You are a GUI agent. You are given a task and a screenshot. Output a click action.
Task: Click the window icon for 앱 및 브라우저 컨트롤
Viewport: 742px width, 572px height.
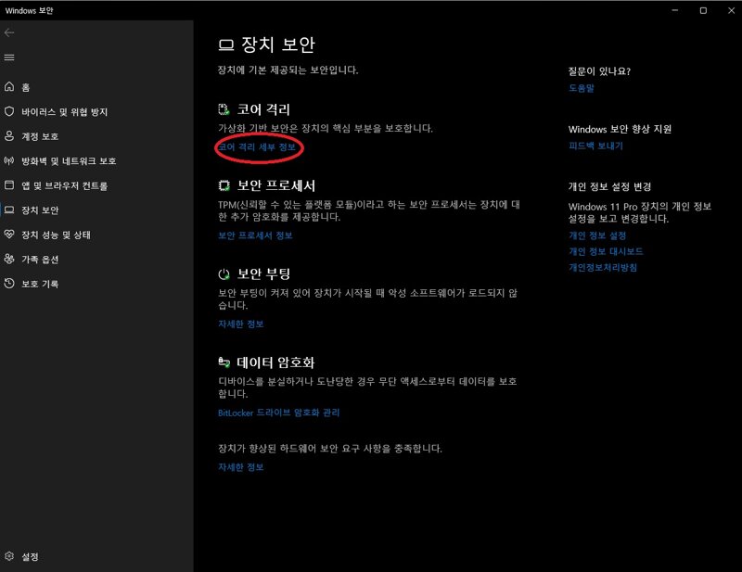click(x=9, y=185)
